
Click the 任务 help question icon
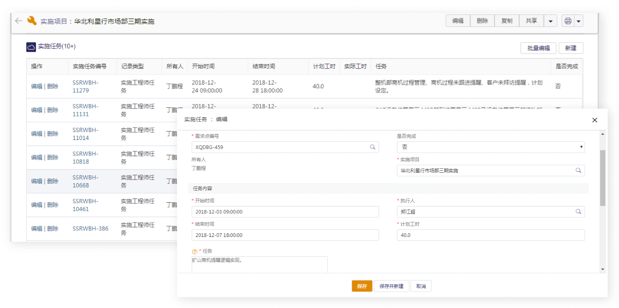click(194, 252)
